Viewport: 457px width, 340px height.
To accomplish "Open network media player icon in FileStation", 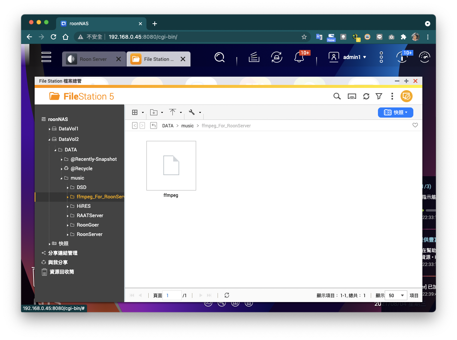I will 352,97.
